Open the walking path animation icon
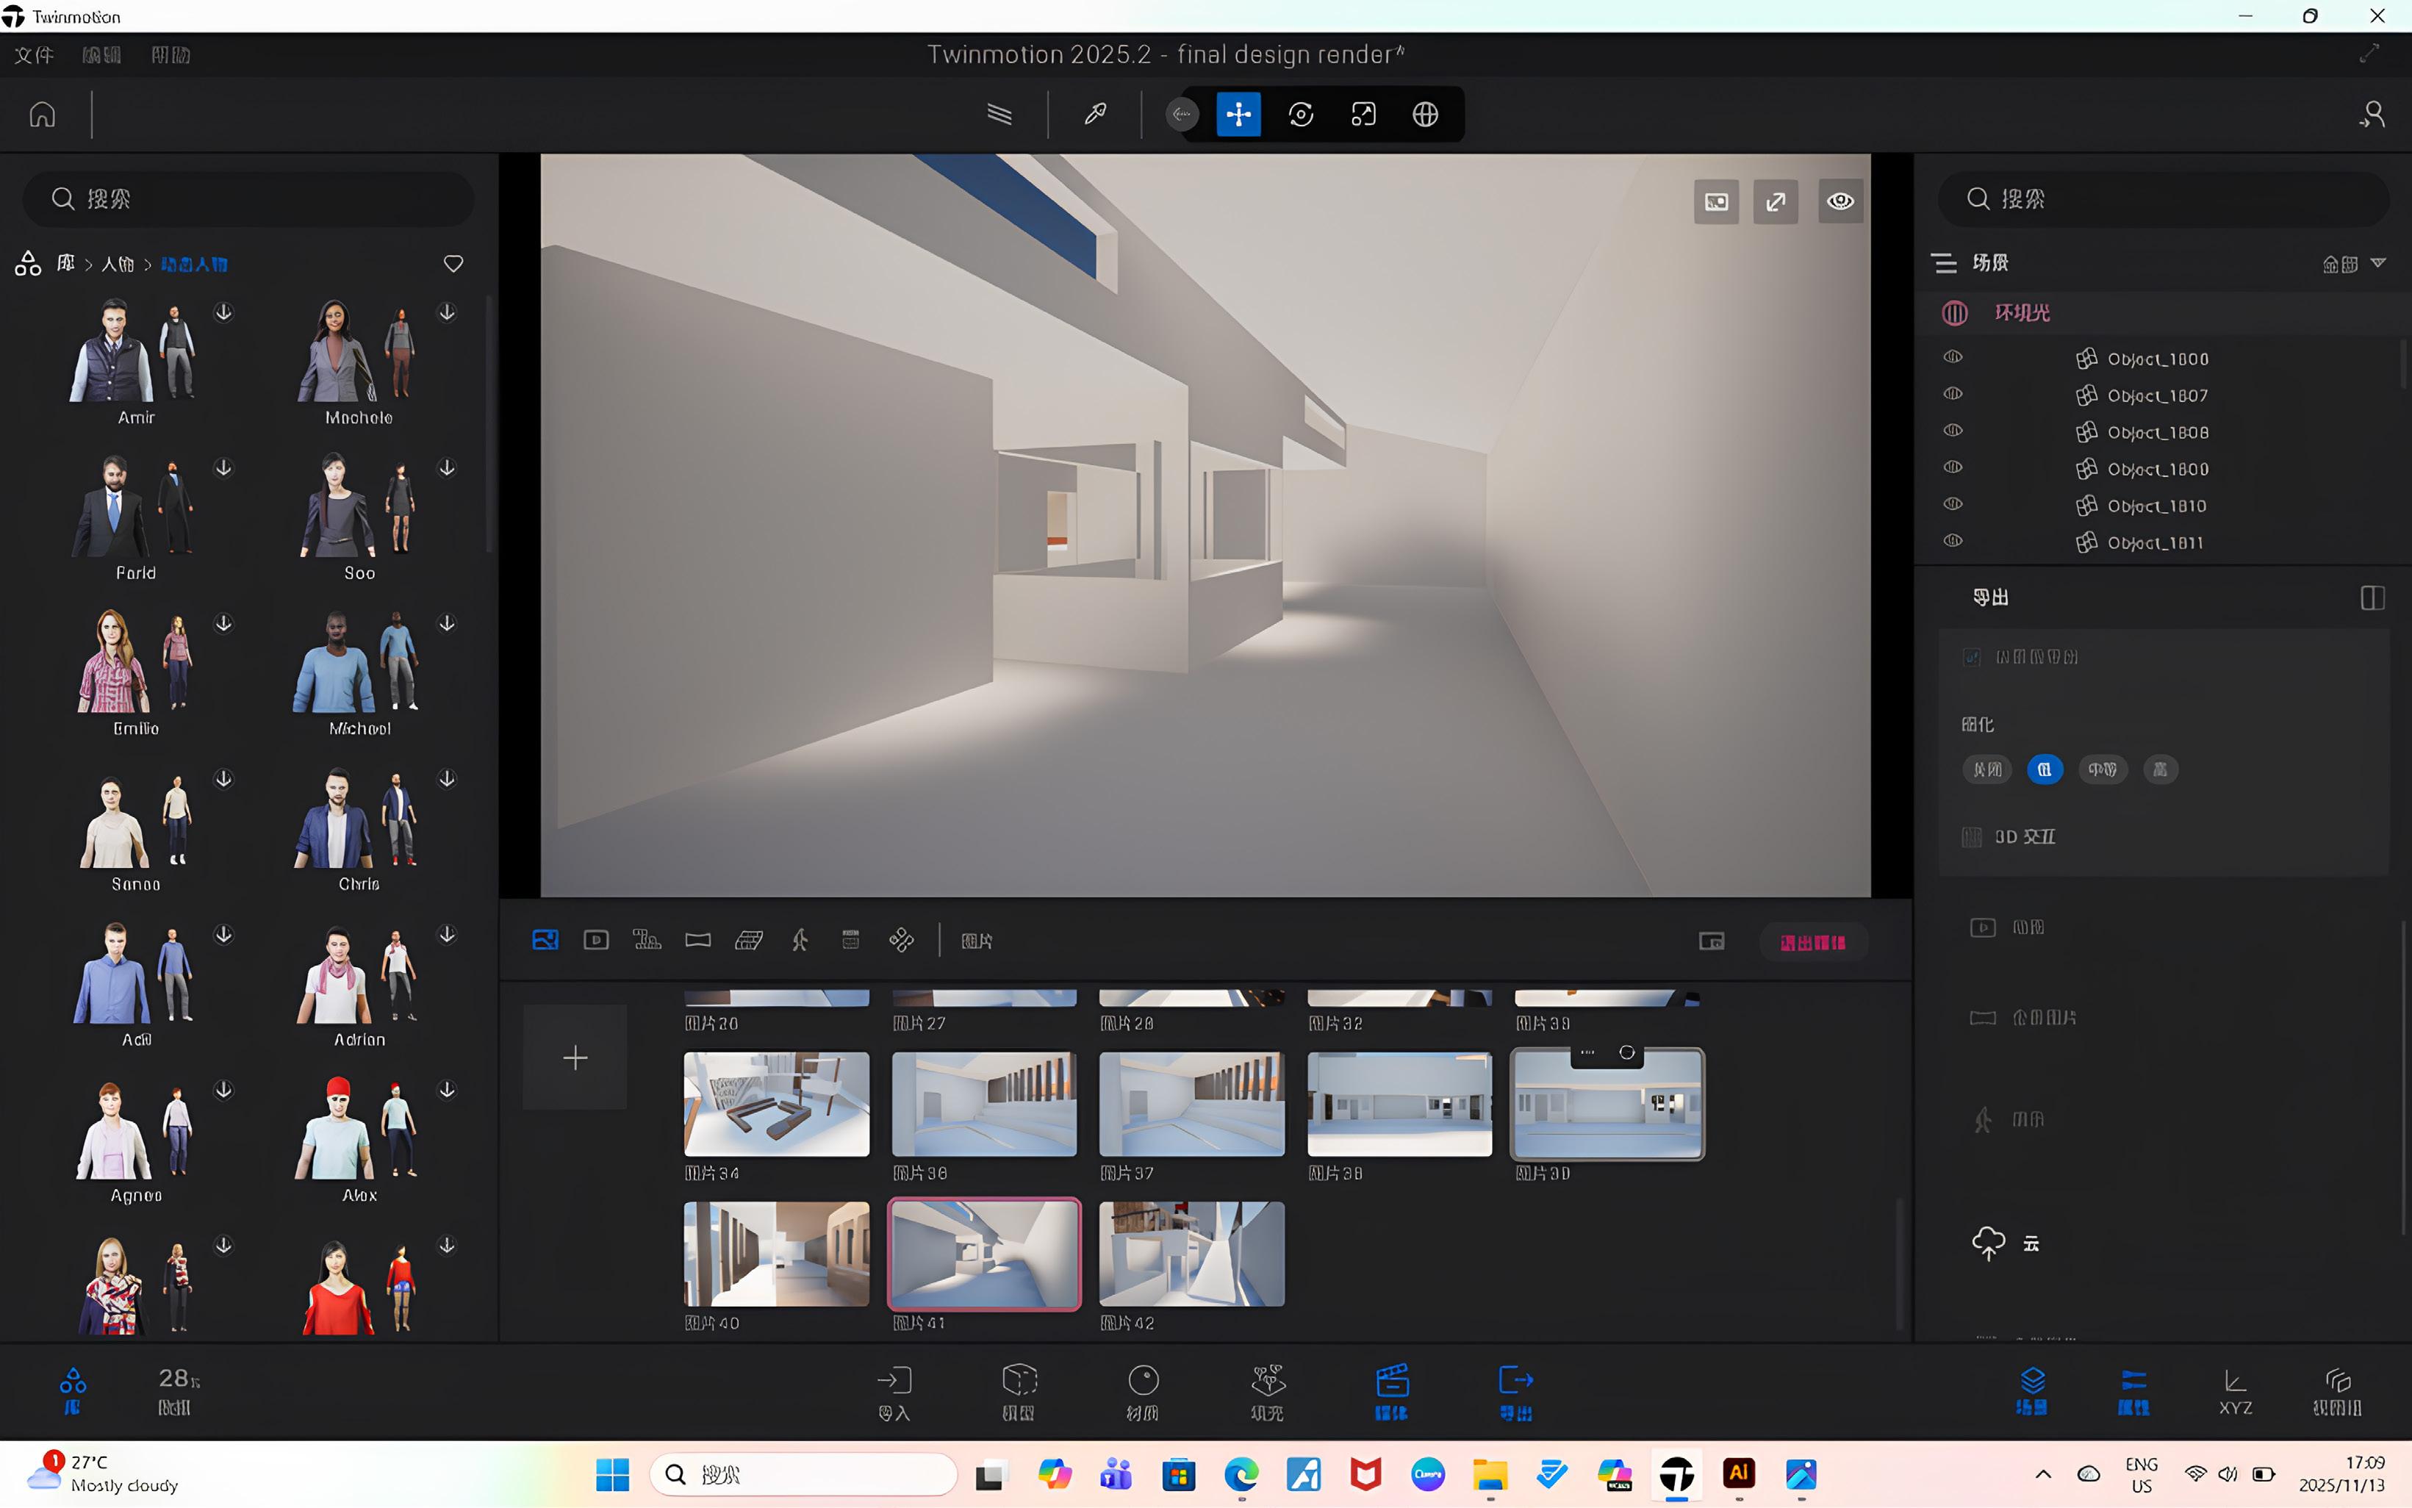This screenshot has width=2412, height=1508. [800, 941]
